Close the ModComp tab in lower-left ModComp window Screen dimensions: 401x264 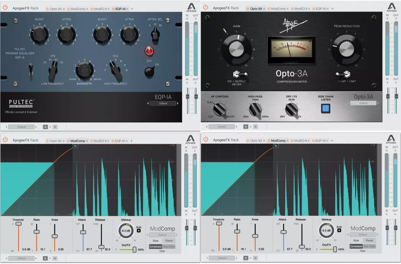coord(87,141)
